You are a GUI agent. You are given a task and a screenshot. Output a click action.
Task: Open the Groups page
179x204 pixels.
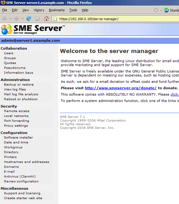click(10, 58)
